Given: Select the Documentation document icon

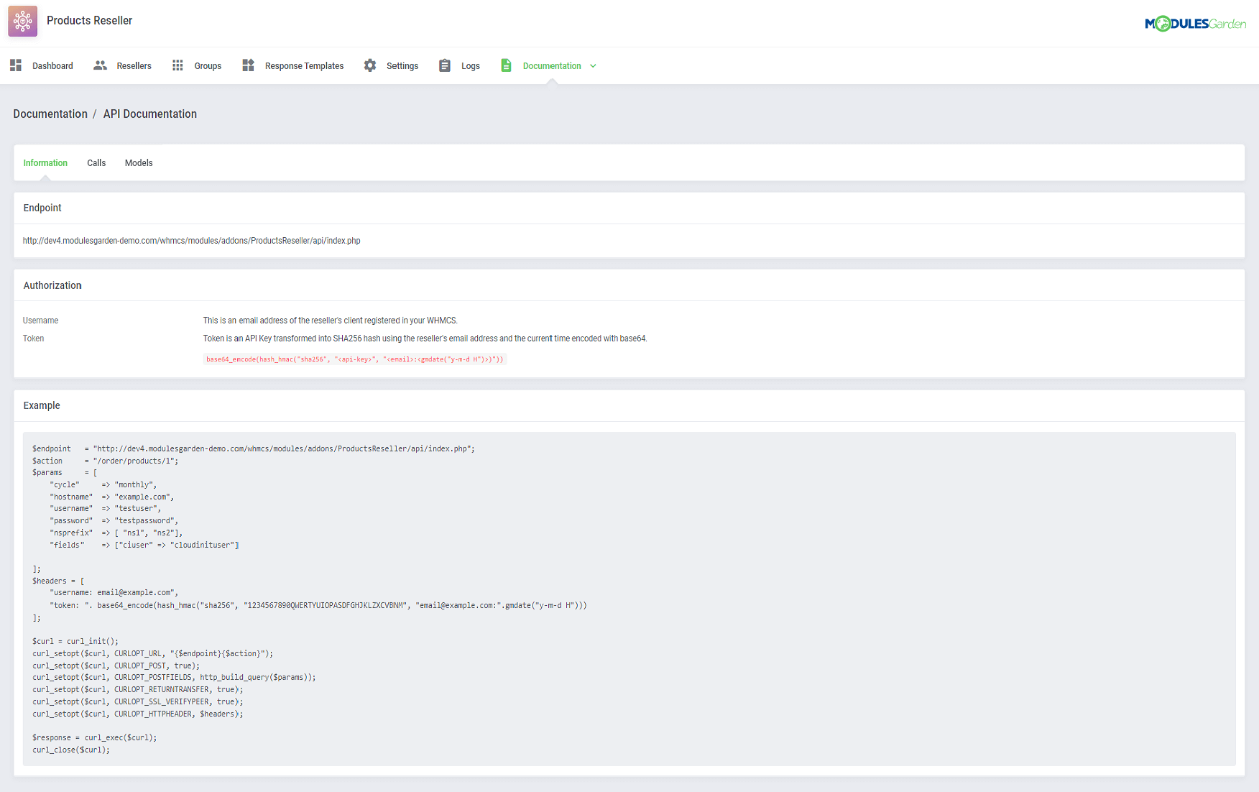Looking at the screenshot, I should point(505,65).
